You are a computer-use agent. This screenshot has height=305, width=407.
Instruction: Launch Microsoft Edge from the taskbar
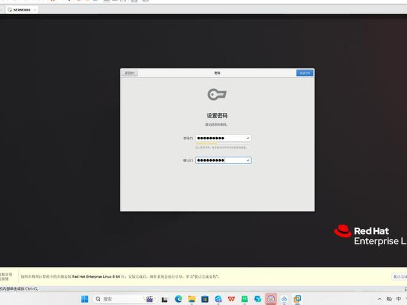(179, 299)
